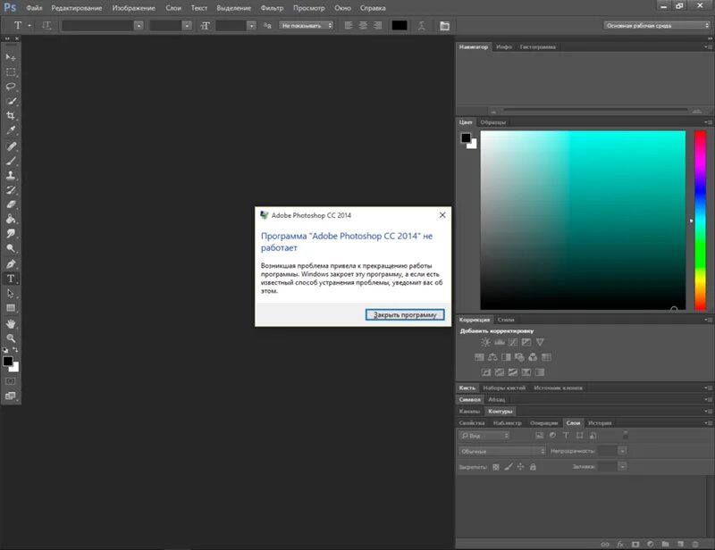Click the foreground color swatch in Цвет panel
Screen dimensions: 715x550
(466, 137)
